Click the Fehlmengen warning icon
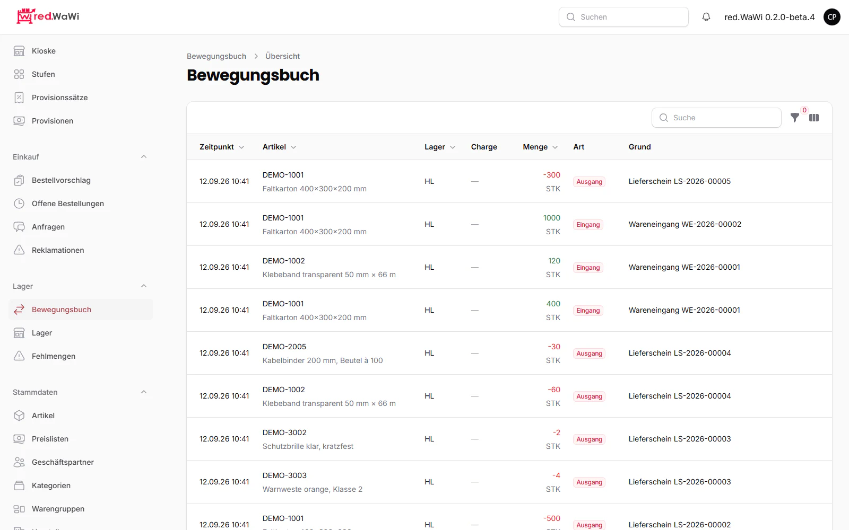 pos(19,356)
